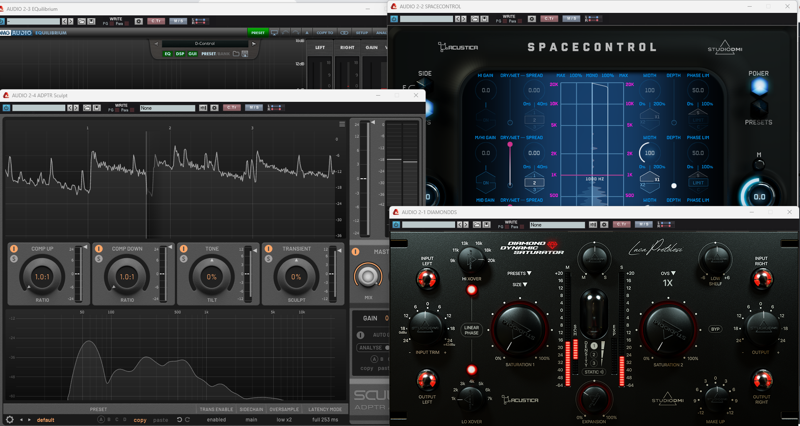Open the SETUP menu in EQuilibrium

[x=362, y=33]
